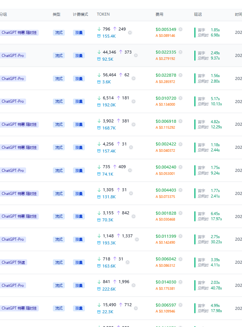242x327 pixels.
Task: Click the 类型 column header
Action: [56, 15]
